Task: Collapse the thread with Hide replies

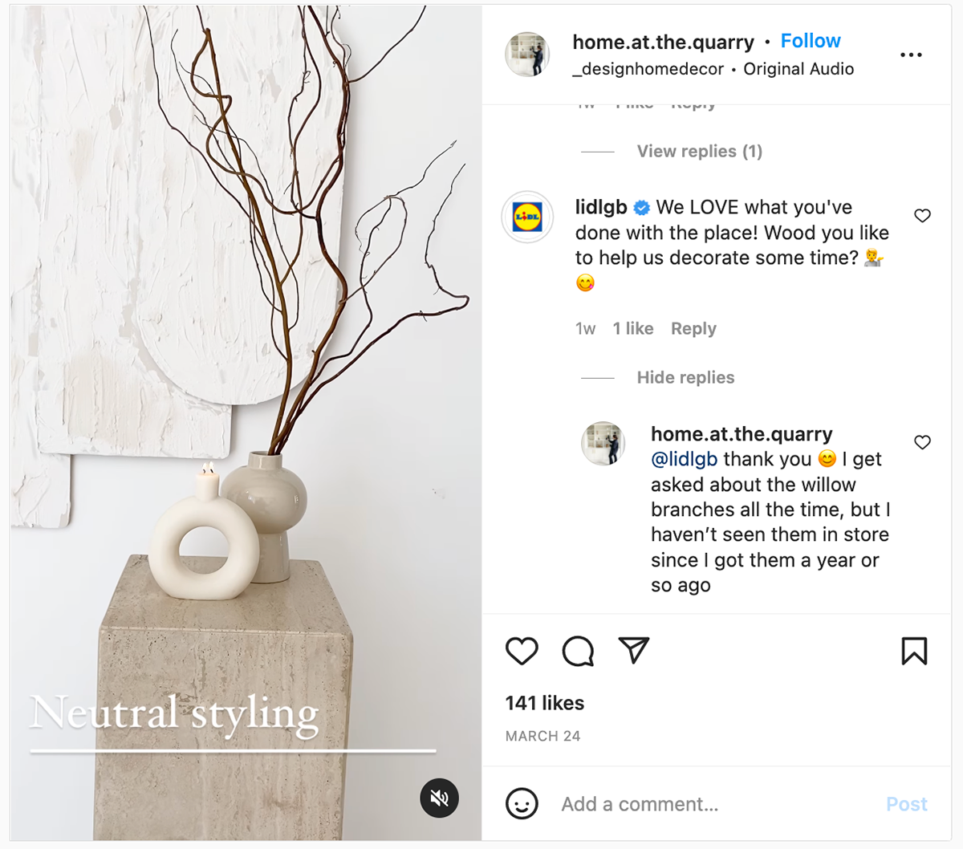Action: tap(685, 377)
